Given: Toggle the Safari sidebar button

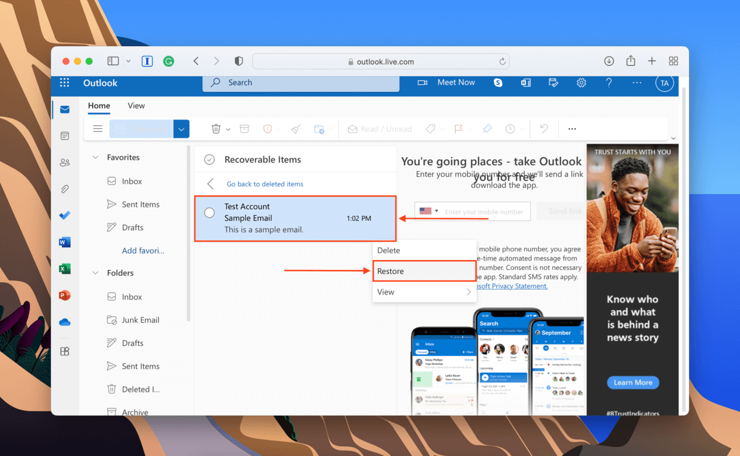Looking at the screenshot, I should 113,61.
